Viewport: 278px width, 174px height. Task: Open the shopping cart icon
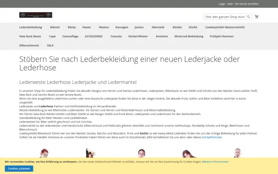[x=257, y=17]
